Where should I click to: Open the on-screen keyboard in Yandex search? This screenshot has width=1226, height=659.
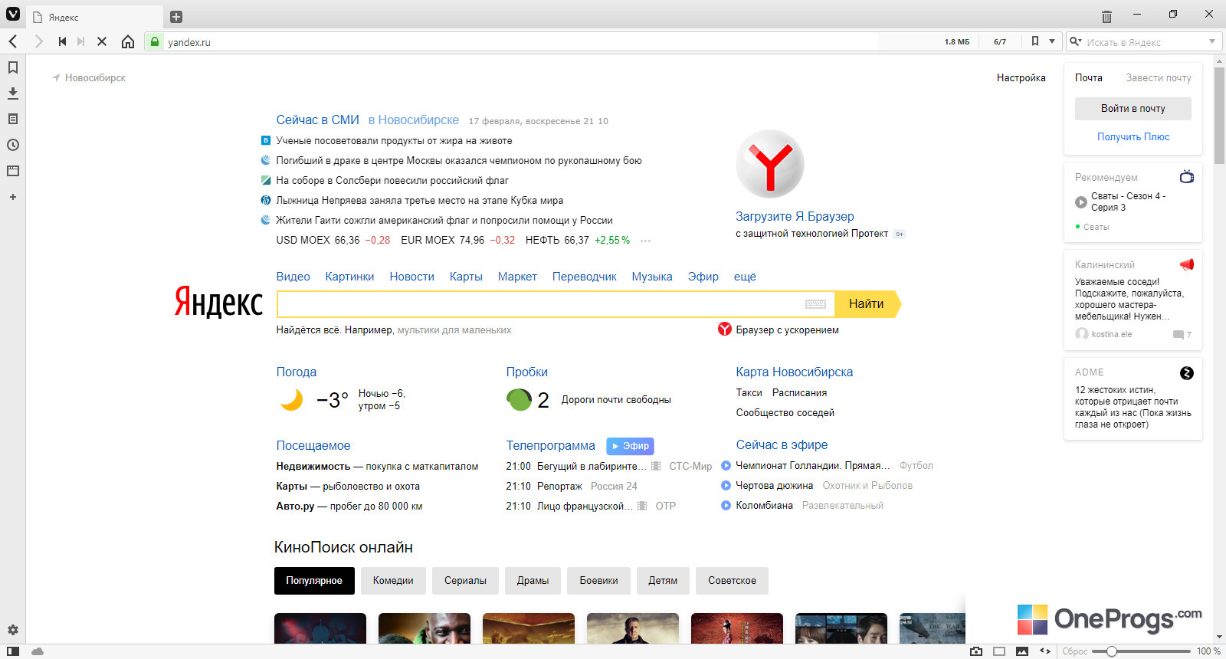coord(815,304)
